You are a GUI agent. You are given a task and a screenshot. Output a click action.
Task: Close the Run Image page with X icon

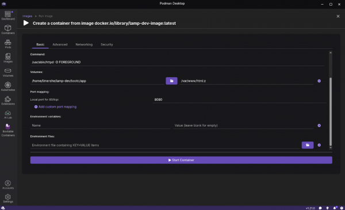click(338, 16)
